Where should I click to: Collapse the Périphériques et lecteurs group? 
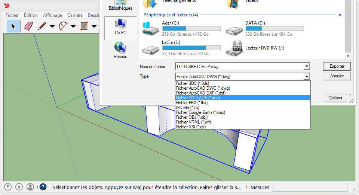[x=340, y=15]
